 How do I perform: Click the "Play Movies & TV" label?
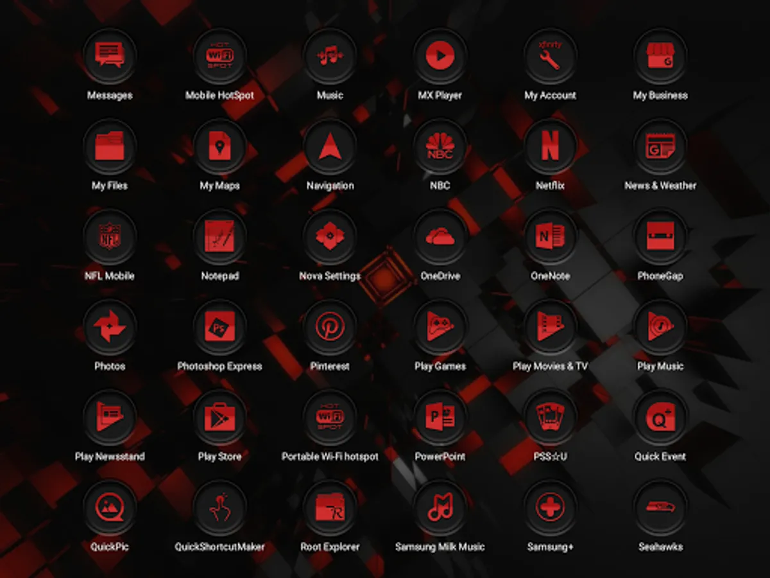coord(550,367)
